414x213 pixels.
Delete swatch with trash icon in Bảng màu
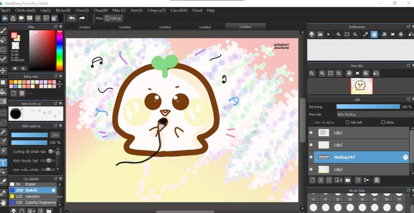pyautogui.click(x=22, y=93)
